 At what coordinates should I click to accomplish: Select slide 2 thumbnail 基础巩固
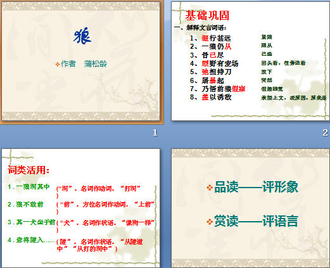point(250,61)
